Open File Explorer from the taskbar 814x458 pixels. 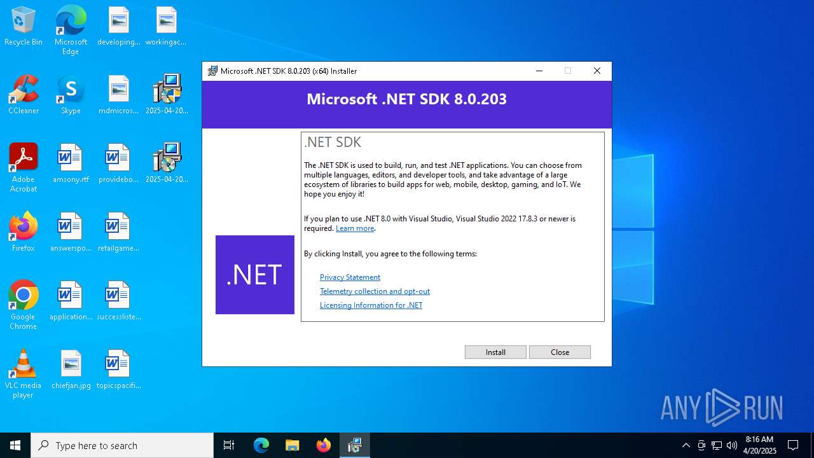tap(292, 445)
